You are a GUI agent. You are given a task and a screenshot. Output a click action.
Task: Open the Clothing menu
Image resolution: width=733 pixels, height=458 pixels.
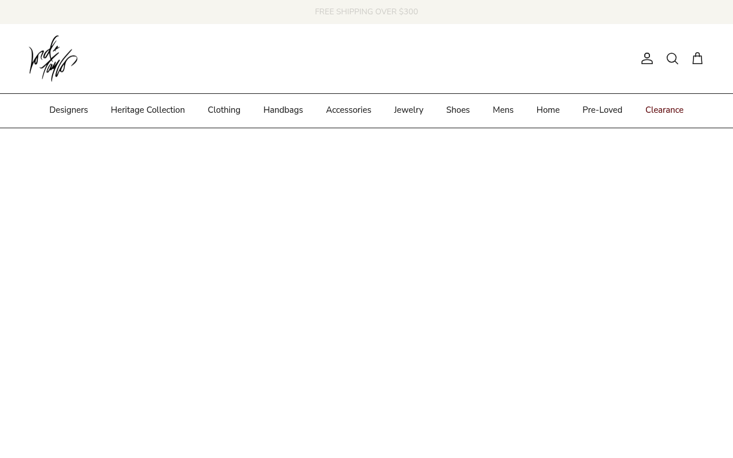(x=224, y=110)
